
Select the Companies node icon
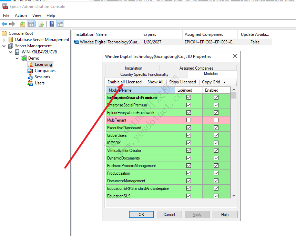[30, 71]
